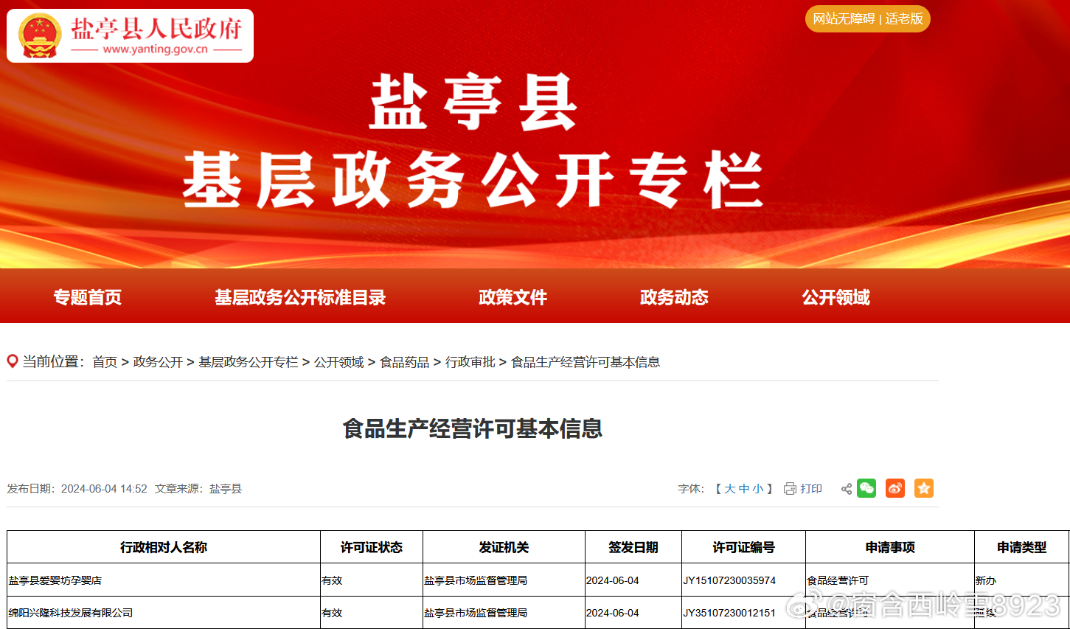This screenshot has width=1070, height=629.
Task: Share to QQ Zone star icon
Action: click(x=924, y=488)
